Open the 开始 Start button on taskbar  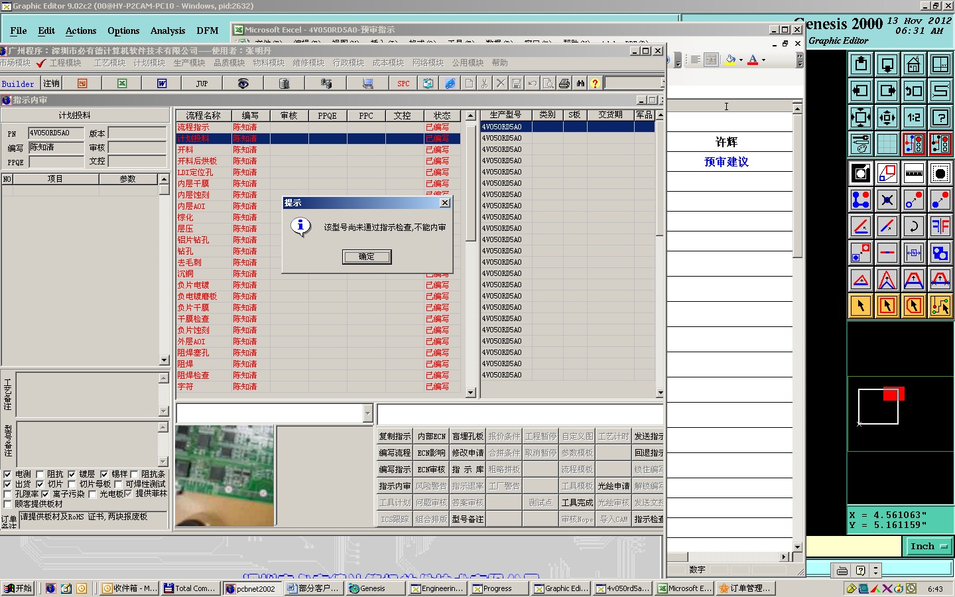click(x=18, y=588)
